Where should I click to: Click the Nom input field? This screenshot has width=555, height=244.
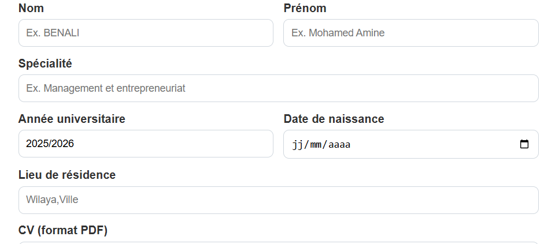tap(146, 33)
